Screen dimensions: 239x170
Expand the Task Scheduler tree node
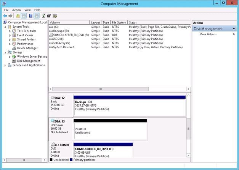[10, 31]
